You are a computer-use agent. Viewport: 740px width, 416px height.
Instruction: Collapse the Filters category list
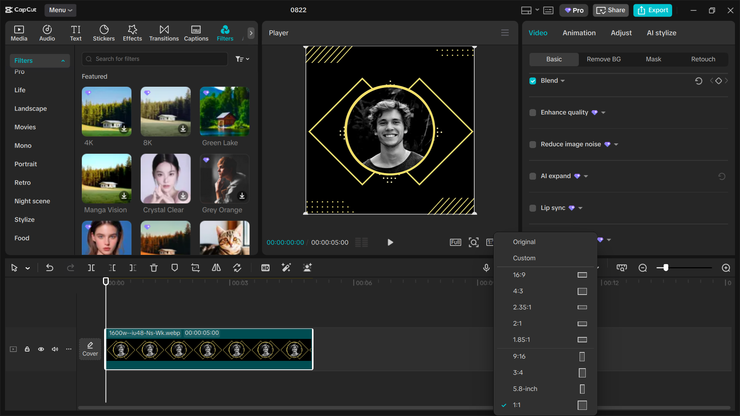tap(63, 61)
